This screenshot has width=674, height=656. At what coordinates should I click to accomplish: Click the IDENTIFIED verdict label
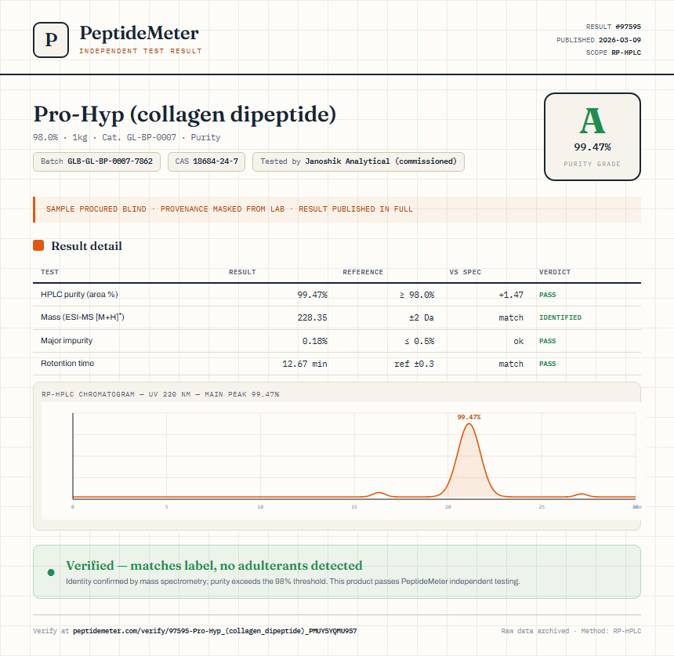point(560,317)
